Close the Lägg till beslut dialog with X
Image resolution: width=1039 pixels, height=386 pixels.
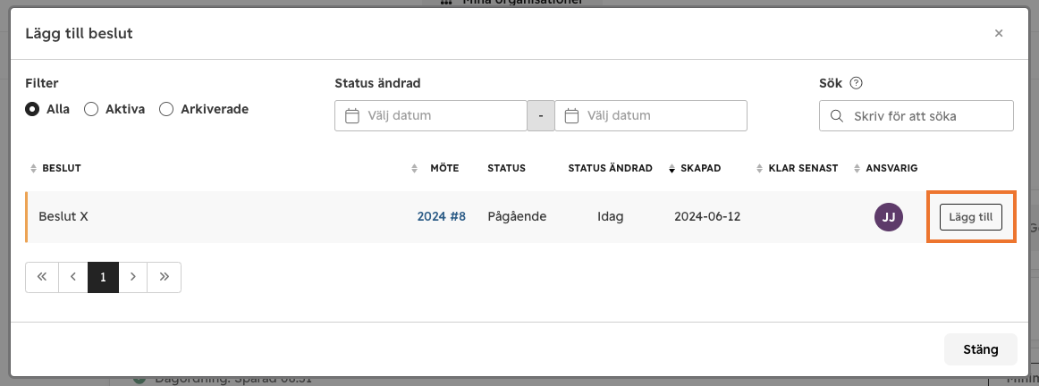point(999,33)
